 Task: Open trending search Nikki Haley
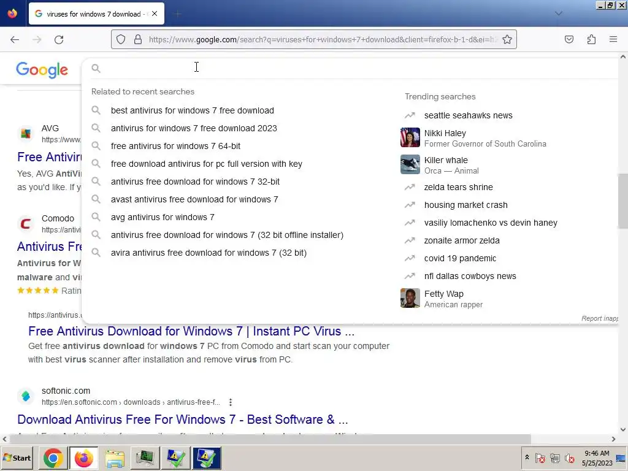coord(485,138)
